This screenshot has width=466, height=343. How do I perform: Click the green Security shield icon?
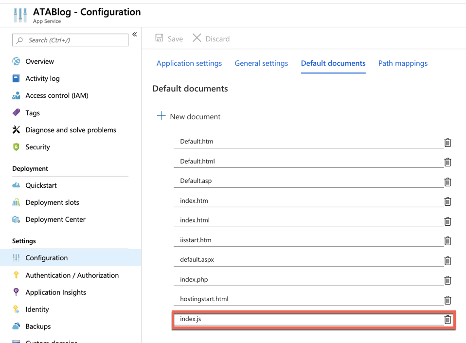coord(16,147)
